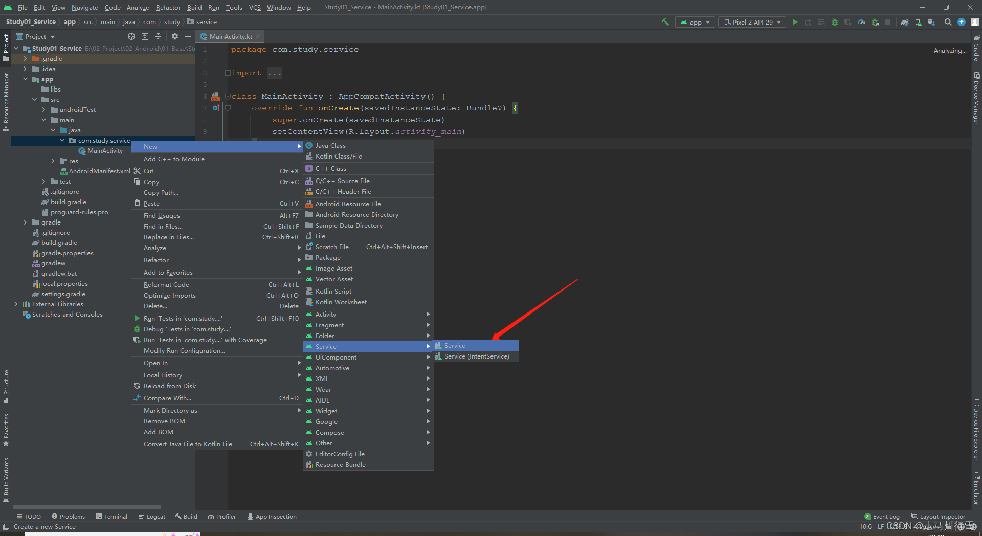
Task: Open the Pixel 2 API 29 device dropdown
Action: tap(752, 22)
